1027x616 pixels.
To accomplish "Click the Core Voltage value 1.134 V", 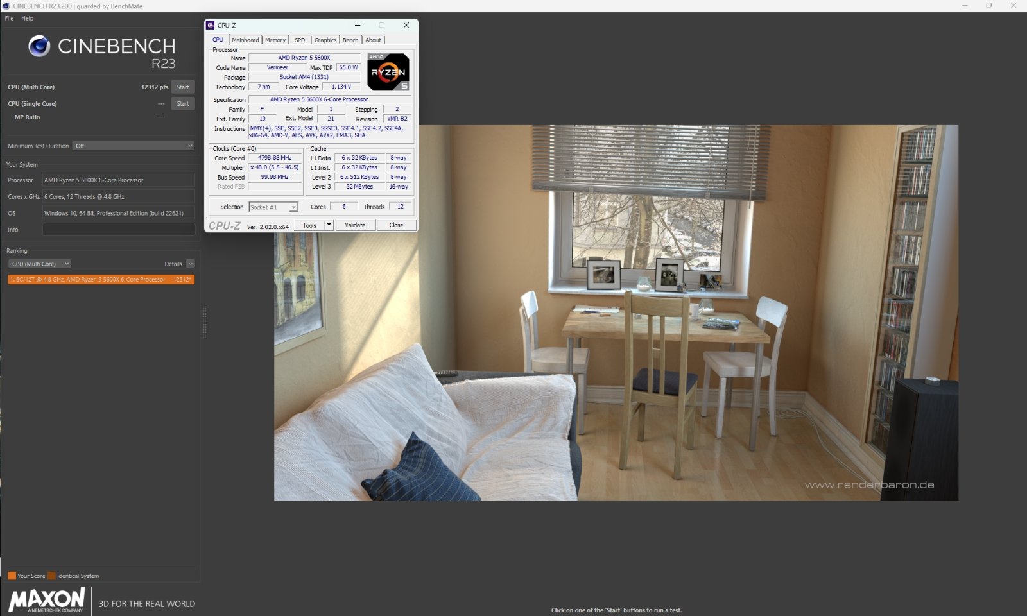I will click(341, 87).
